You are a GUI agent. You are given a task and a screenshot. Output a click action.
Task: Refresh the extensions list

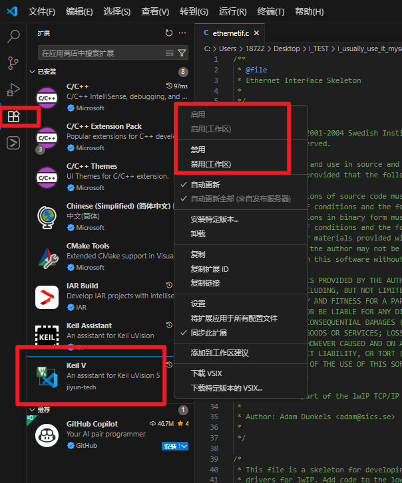(x=169, y=33)
